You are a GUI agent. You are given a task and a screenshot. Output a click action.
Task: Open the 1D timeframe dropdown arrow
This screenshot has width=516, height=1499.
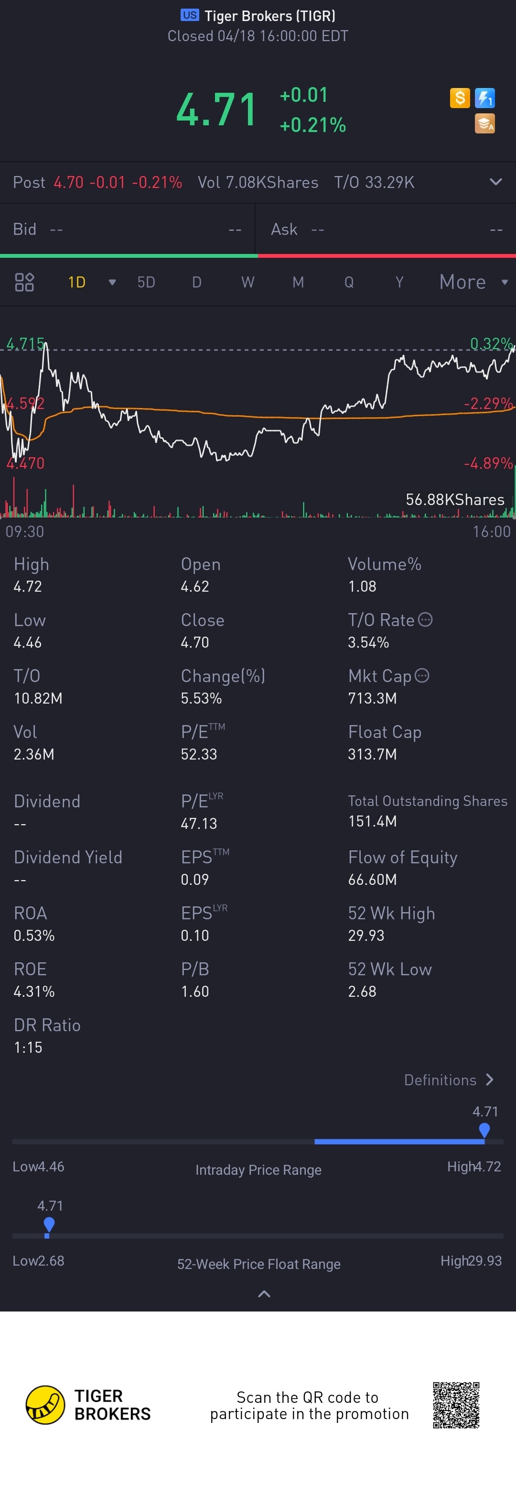point(112,282)
